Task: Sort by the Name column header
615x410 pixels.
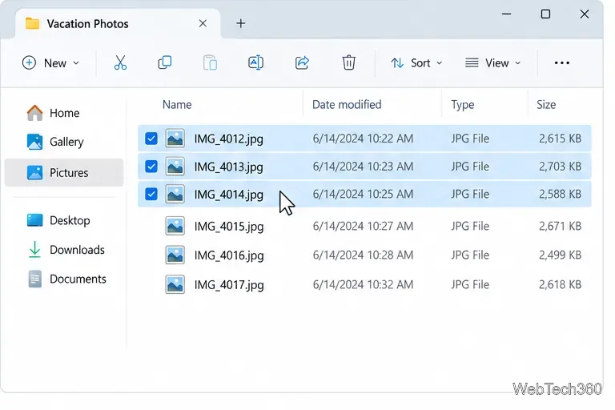Action: [177, 105]
